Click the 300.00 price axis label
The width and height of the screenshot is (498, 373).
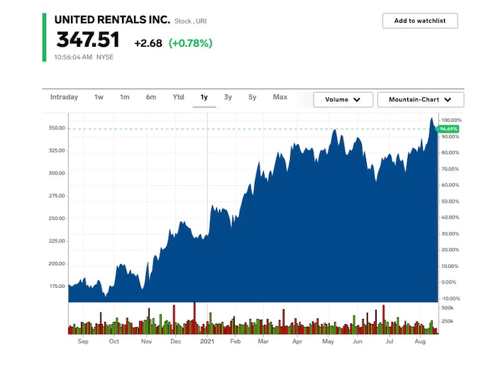[x=57, y=173]
